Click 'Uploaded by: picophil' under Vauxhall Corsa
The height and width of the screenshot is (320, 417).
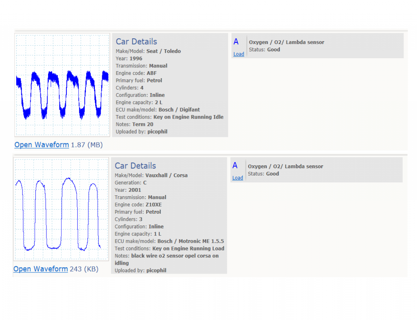[140, 270]
